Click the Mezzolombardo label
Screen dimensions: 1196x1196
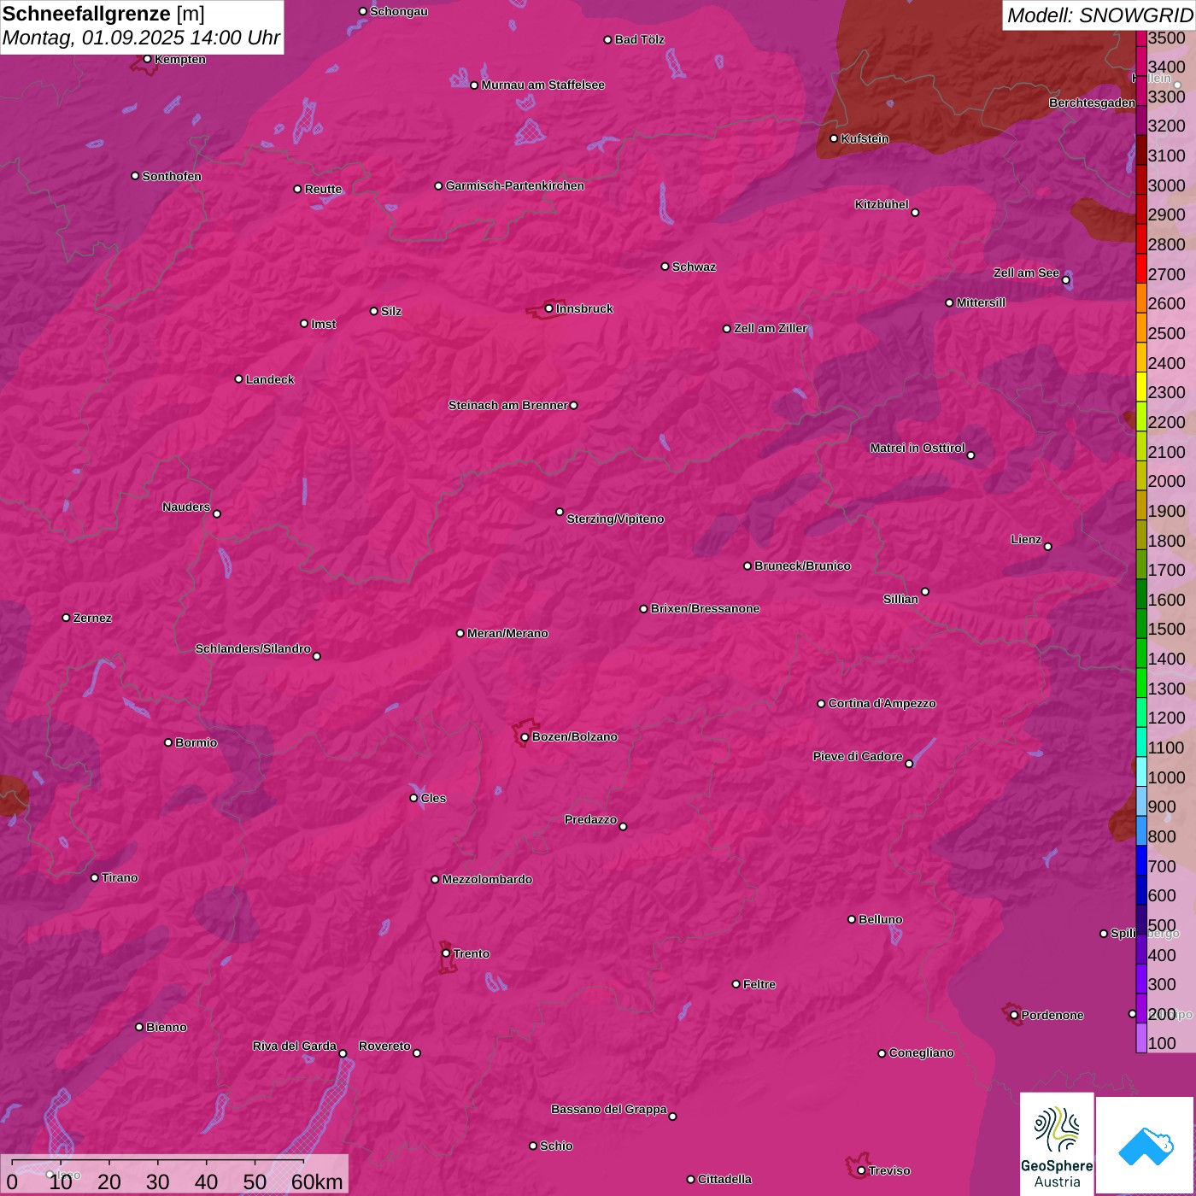click(x=487, y=879)
